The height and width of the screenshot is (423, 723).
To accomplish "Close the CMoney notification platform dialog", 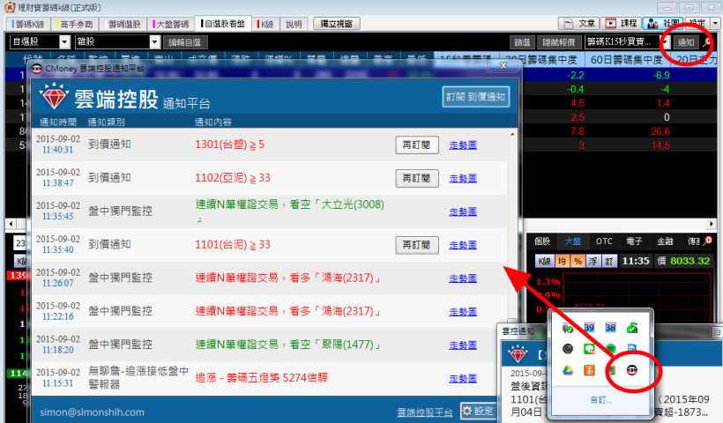I will pos(503,65).
